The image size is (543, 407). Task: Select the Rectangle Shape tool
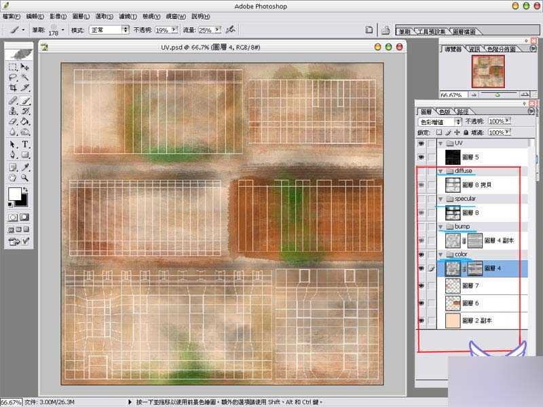coord(25,155)
